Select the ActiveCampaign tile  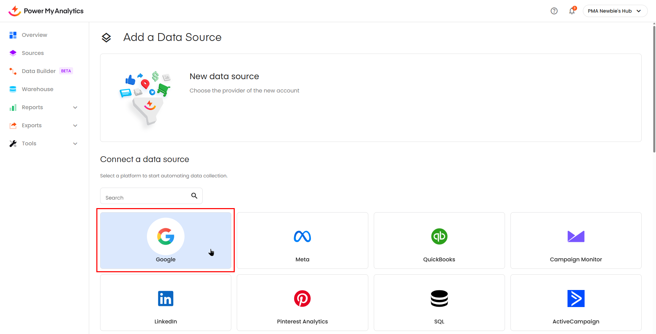(x=576, y=303)
